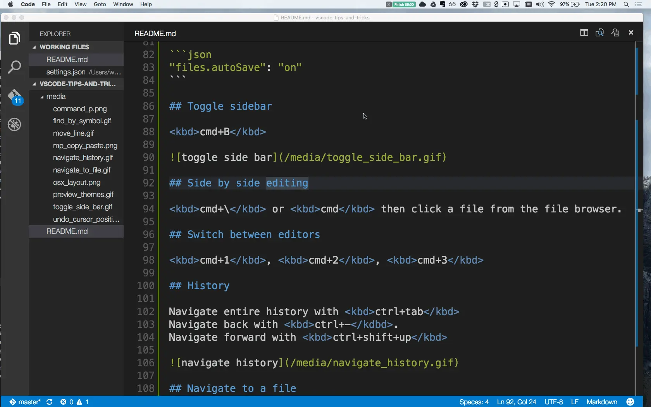The image size is (651, 407).
Task: Open the Git view with 11 changes
Action: point(15,97)
